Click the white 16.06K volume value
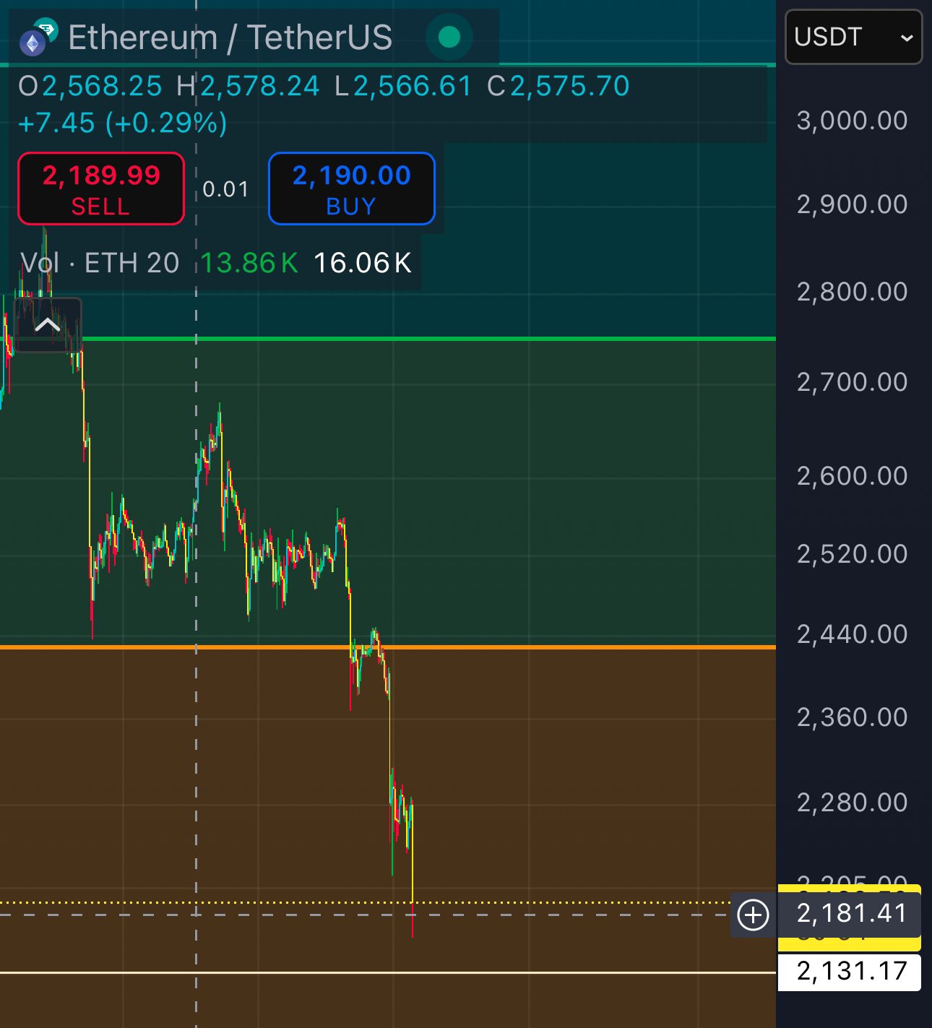Viewport: 932px width, 1028px height. (362, 263)
